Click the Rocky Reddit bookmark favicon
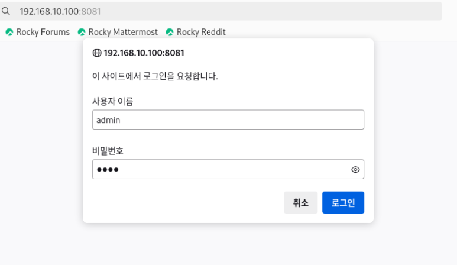 coord(170,32)
